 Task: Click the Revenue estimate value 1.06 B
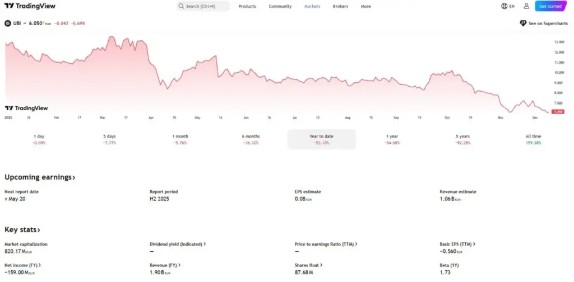(x=450, y=199)
